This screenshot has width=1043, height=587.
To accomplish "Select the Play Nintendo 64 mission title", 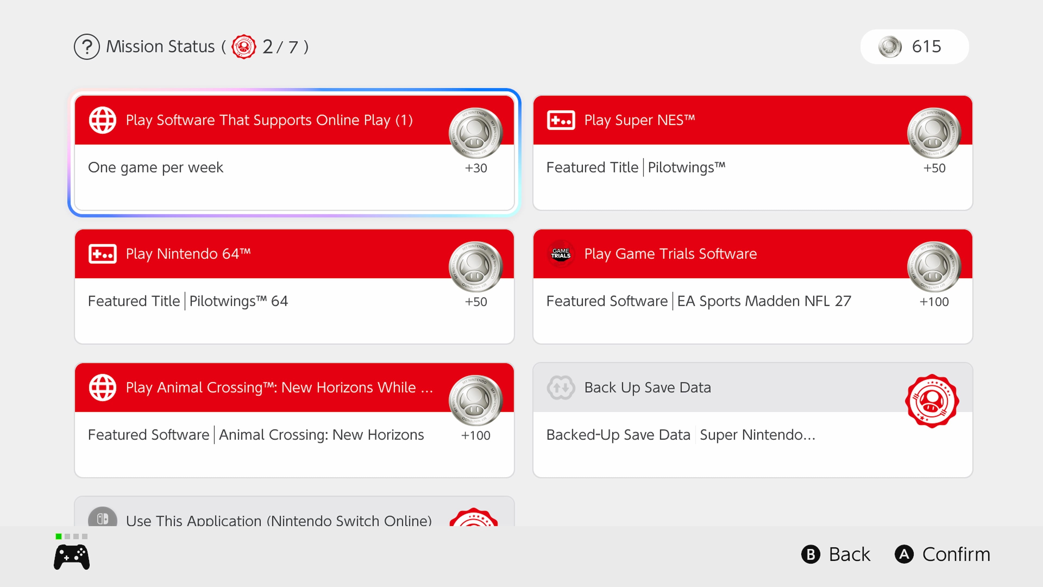I will point(188,254).
